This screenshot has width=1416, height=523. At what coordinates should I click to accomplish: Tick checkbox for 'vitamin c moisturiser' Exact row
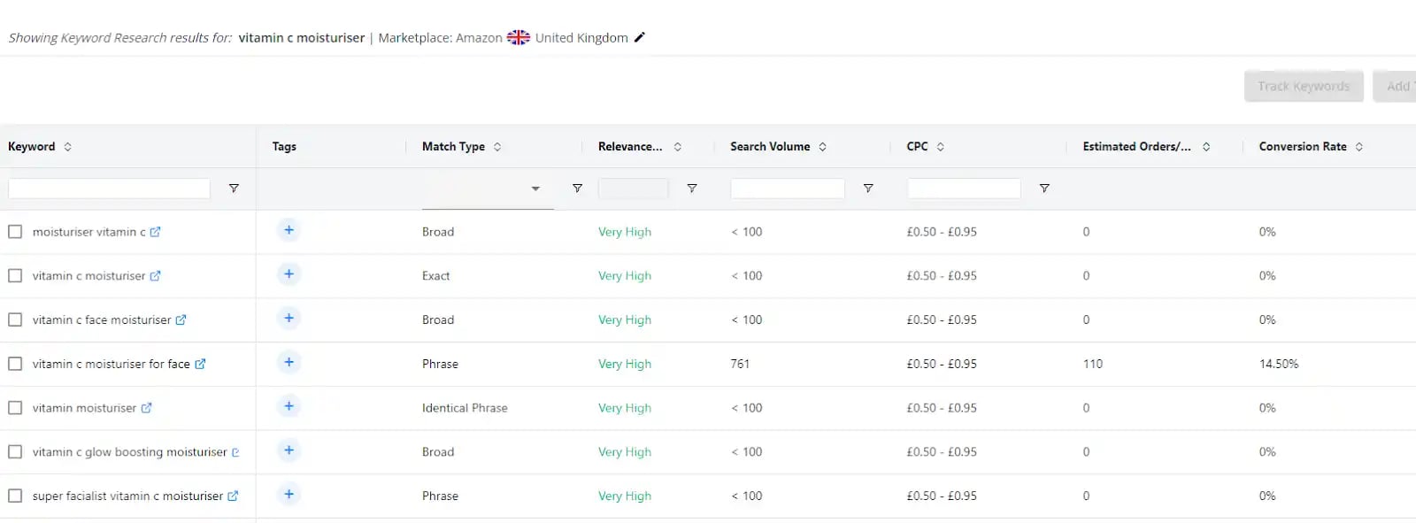(x=15, y=276)
